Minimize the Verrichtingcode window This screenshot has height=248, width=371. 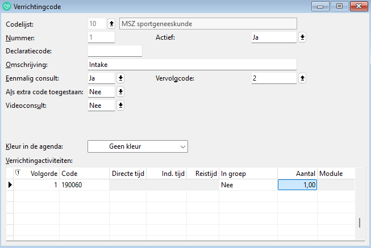click(x=320, y=6)
